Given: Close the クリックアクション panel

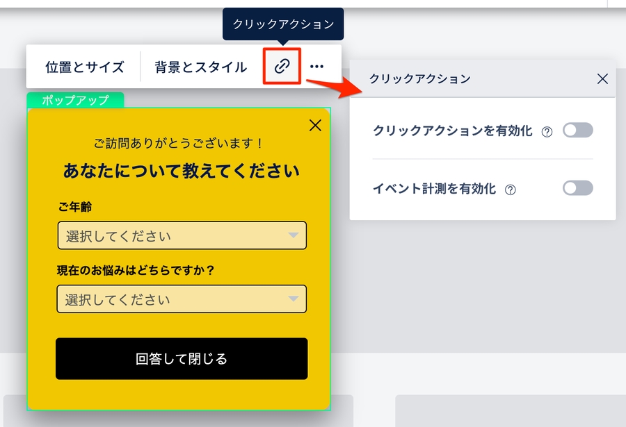Looking at the screenshot, I should (x=602, y=79).
